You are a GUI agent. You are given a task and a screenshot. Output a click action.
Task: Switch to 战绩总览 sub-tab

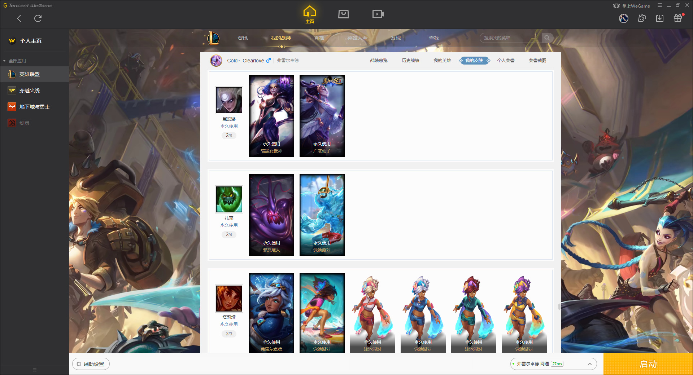click(379, 61)
